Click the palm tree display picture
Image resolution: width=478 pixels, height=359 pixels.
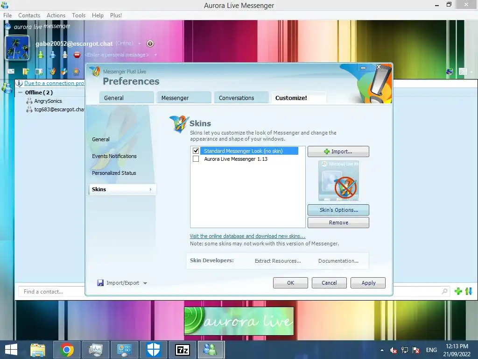pos(18,47)
